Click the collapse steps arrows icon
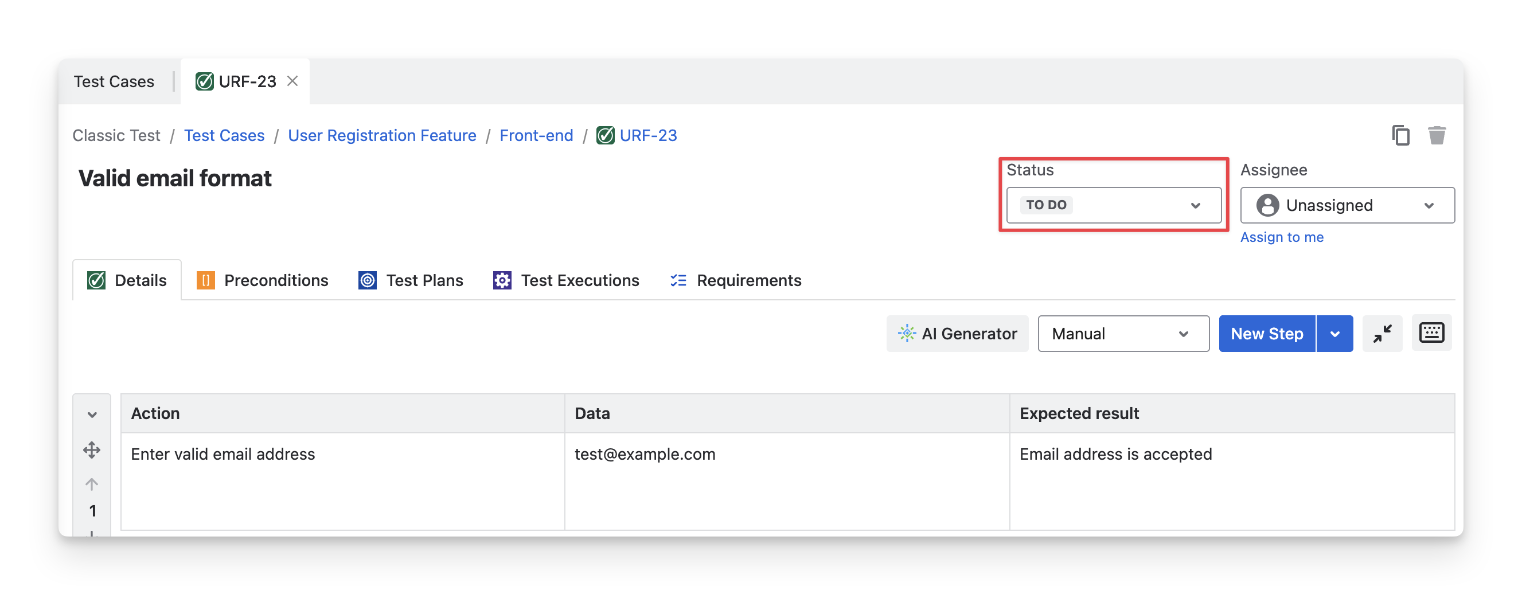Screen dimensions: 1522x595 point(1382,334)
